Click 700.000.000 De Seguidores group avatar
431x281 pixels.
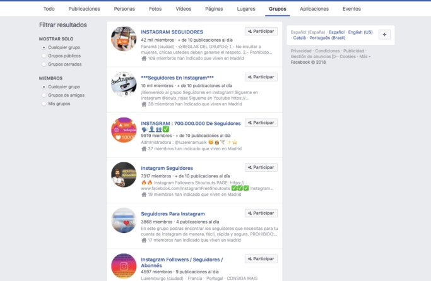[x=124, y=130]
